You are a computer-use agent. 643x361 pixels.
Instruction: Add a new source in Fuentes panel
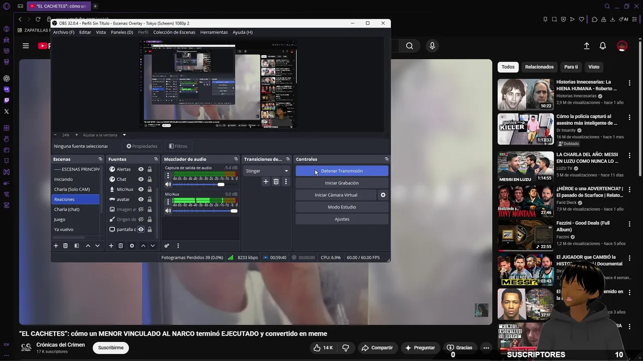tap(111, 246)
